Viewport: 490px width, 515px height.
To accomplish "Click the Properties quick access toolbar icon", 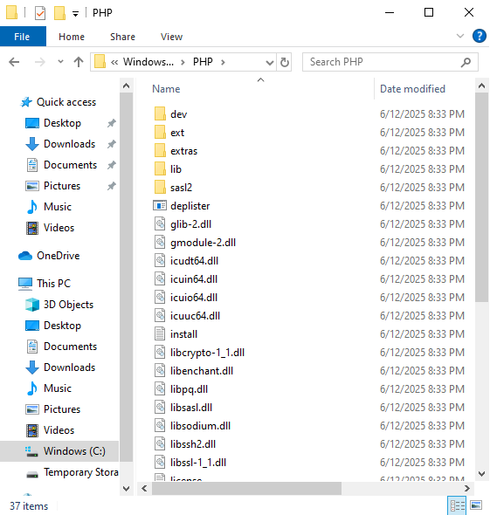I will point(40,13).
